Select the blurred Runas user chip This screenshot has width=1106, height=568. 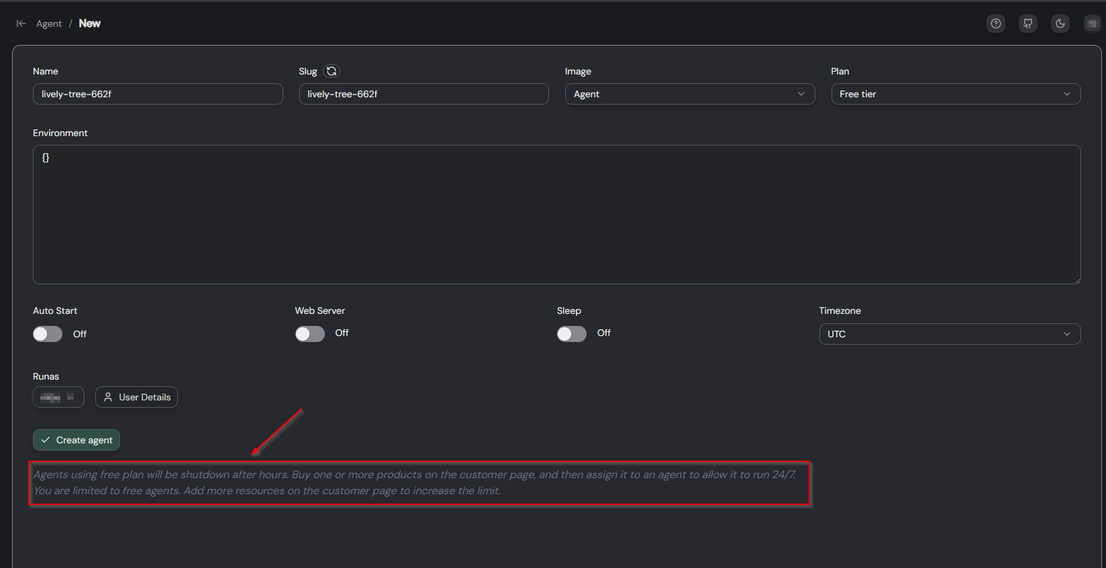(58, 397)
